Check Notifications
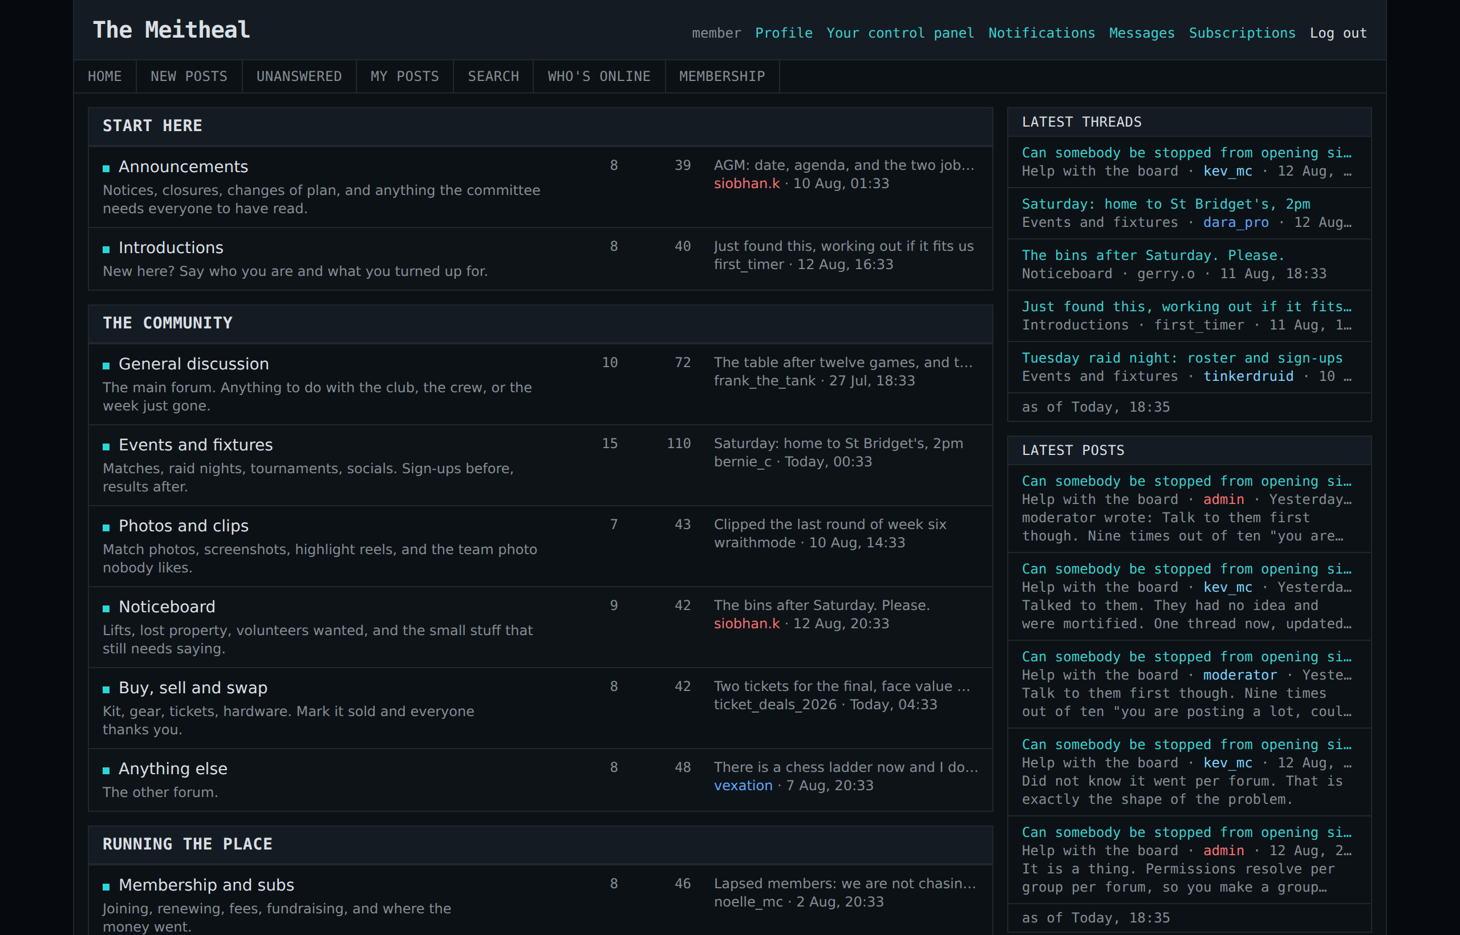The image size is (1460, 935). (1041, 33)
